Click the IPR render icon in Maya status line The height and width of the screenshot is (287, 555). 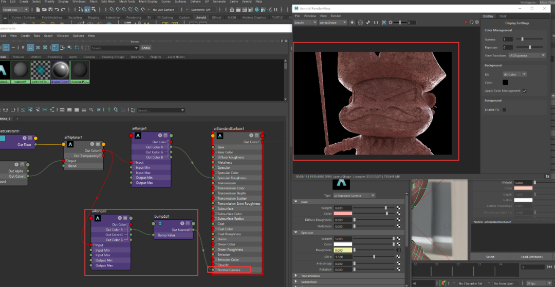244,10
